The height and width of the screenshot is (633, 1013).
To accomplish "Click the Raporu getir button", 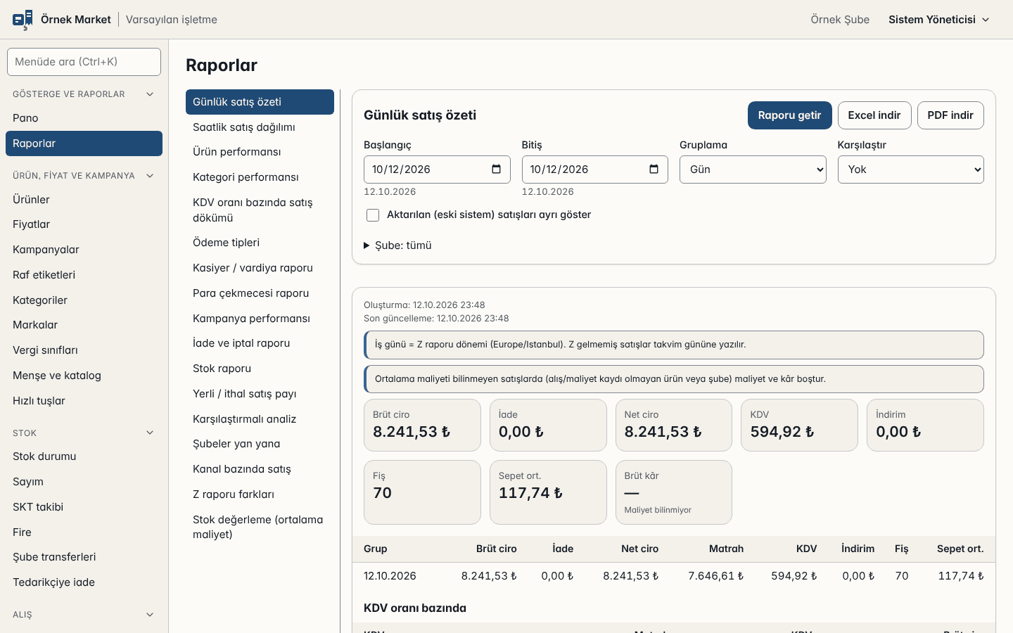I will (x=789, y=115).
